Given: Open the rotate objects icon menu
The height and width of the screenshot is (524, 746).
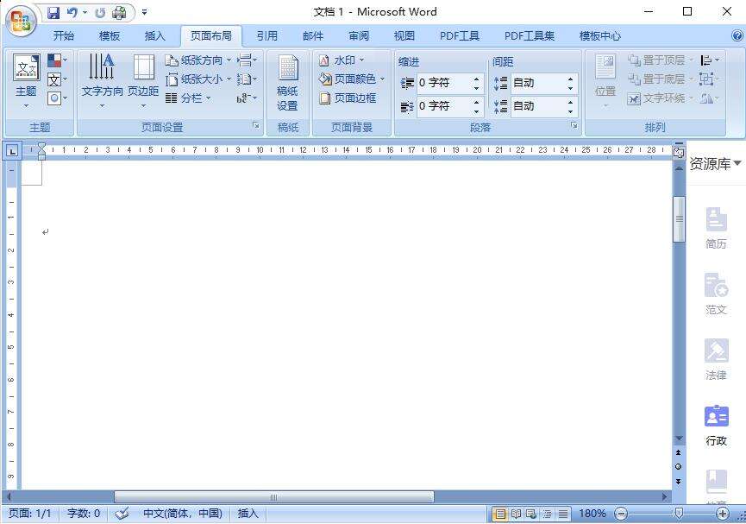Looking at the screenshot, I should (x=710, y=98).
